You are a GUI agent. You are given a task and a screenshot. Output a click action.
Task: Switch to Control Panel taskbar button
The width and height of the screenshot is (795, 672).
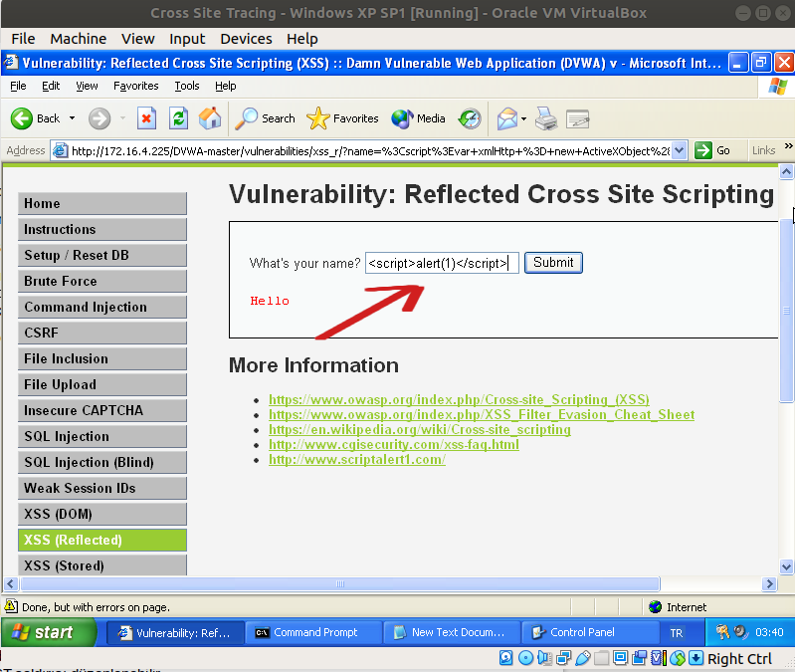[x=590, y=632]
